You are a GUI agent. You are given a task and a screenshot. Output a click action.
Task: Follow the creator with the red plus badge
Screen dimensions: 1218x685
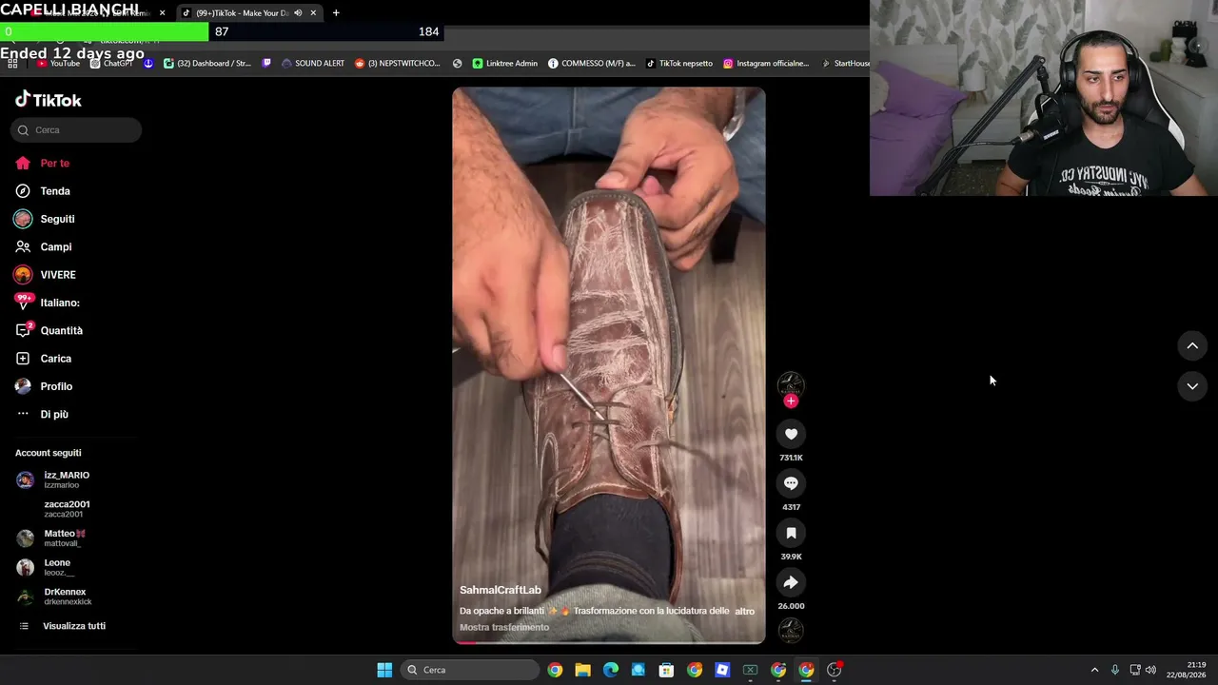tap(791, 401)
